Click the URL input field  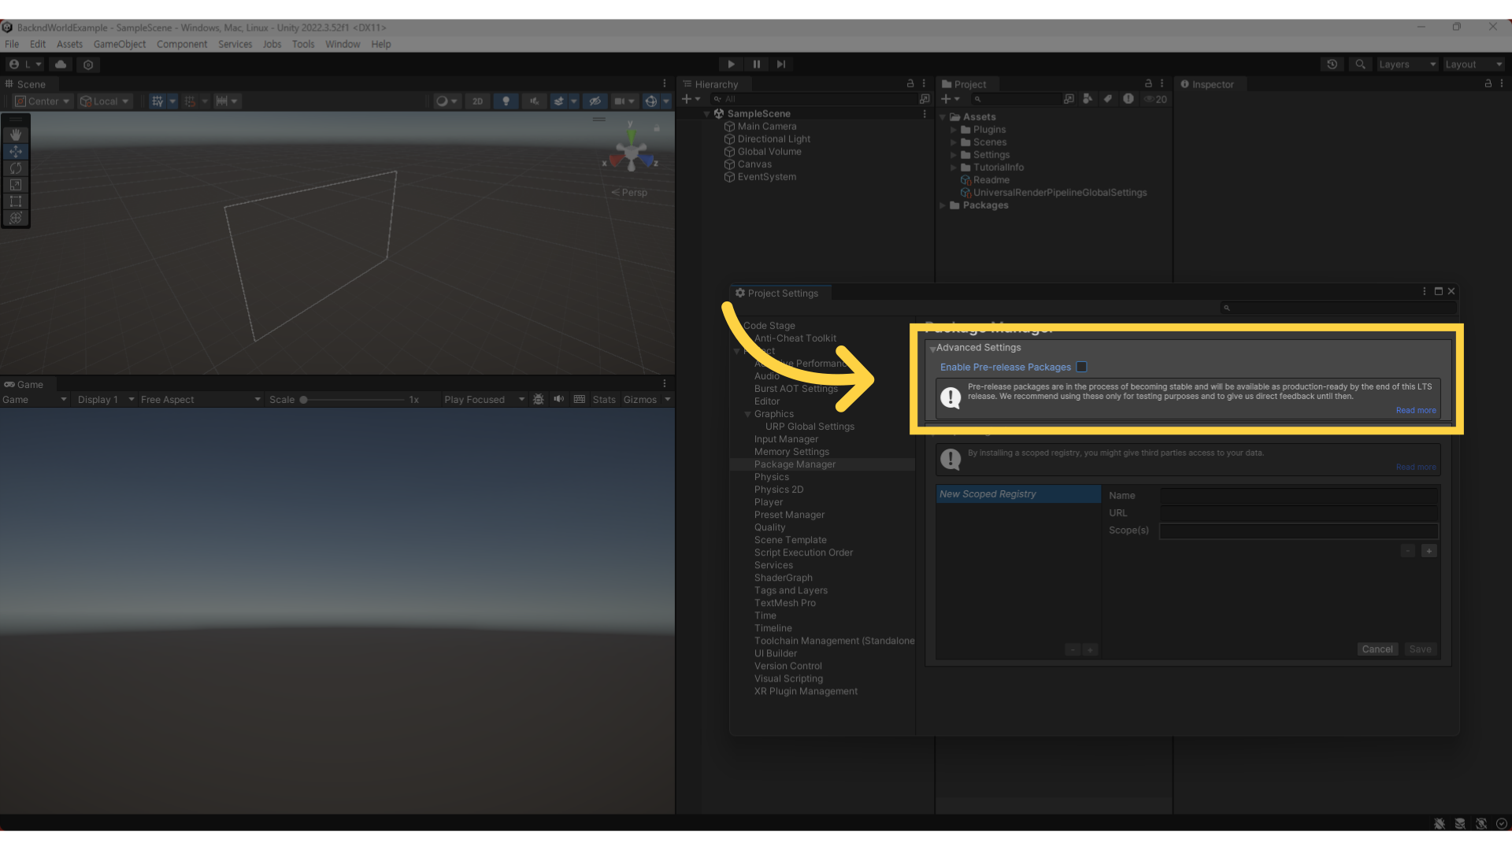1299,513
